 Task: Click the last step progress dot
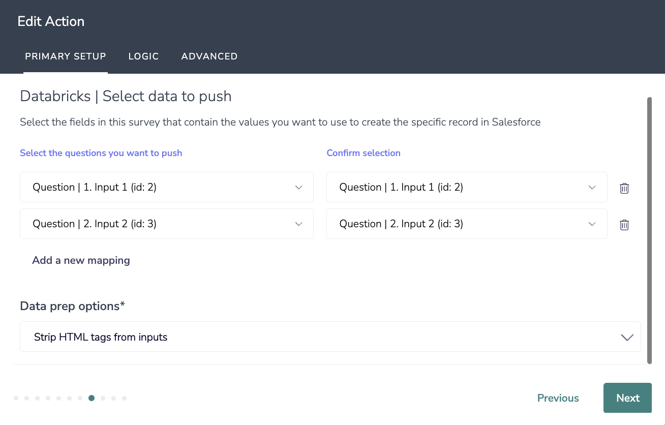(124, 398)
